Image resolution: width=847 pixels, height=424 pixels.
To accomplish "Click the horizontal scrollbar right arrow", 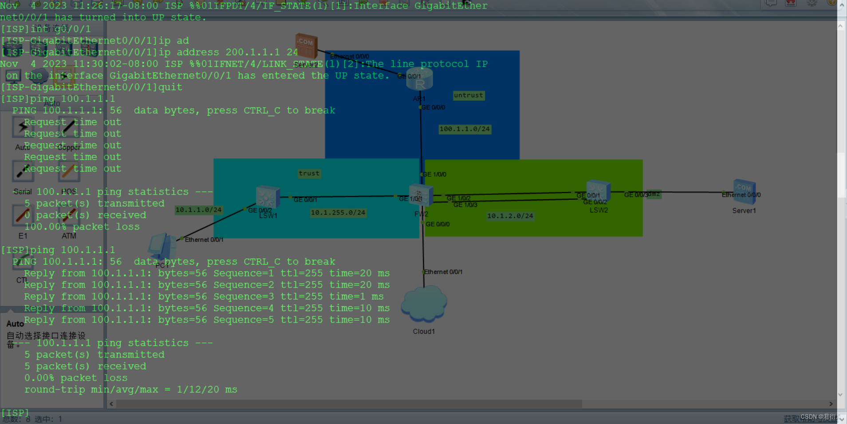I will [831, 404].
